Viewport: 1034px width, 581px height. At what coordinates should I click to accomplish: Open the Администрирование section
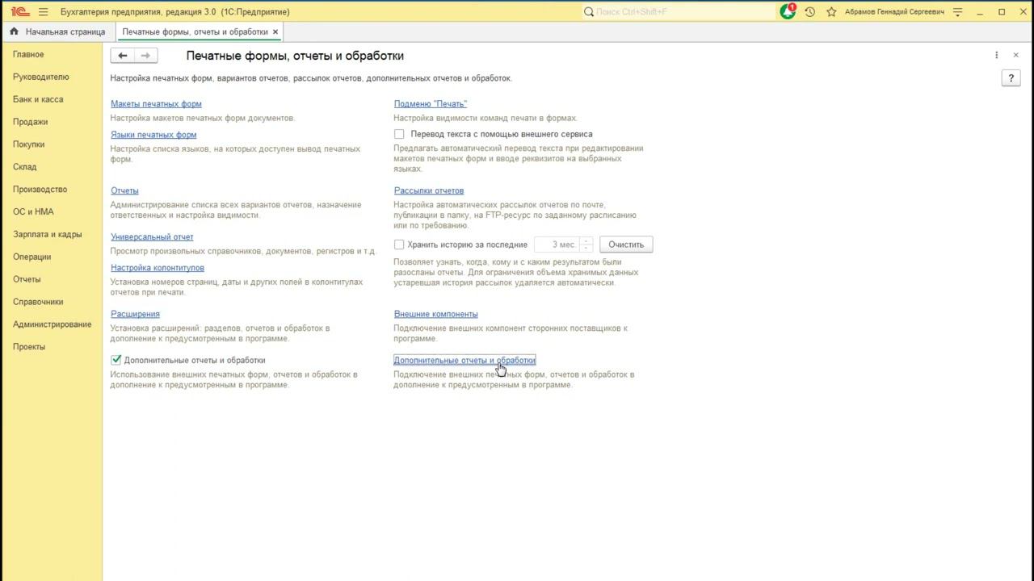[52, 324]
